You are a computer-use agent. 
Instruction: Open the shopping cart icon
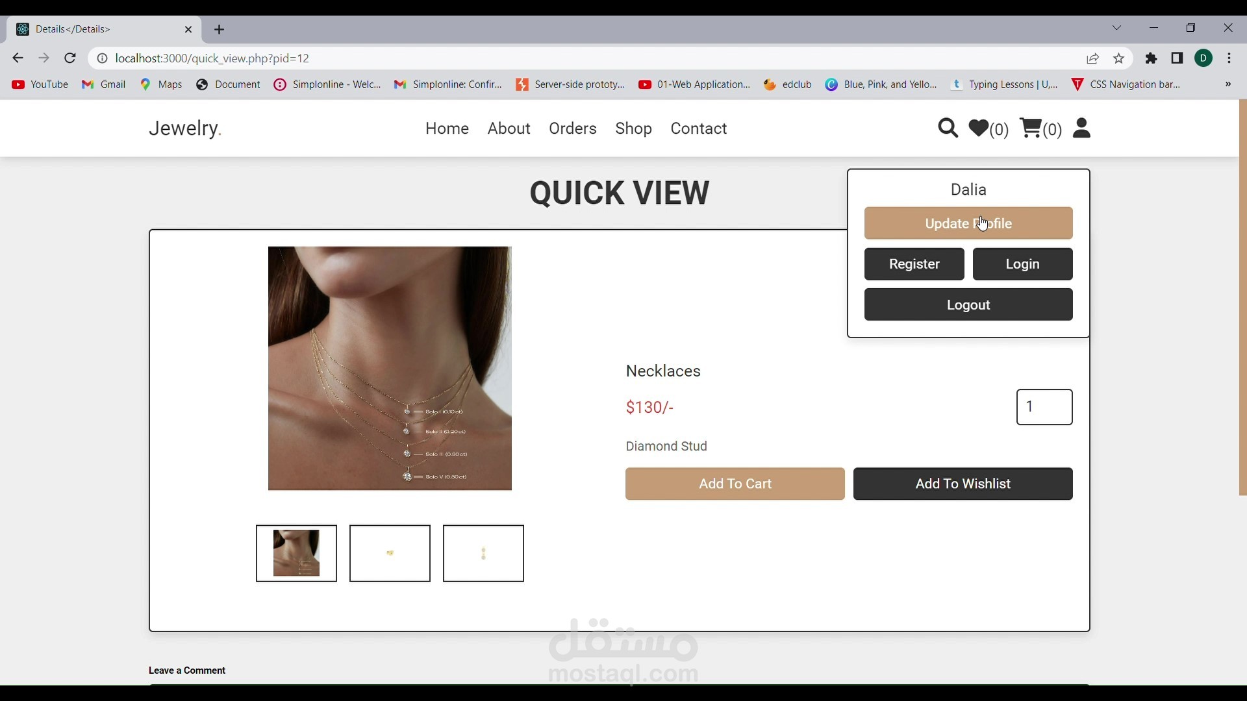pos(1031,128)
